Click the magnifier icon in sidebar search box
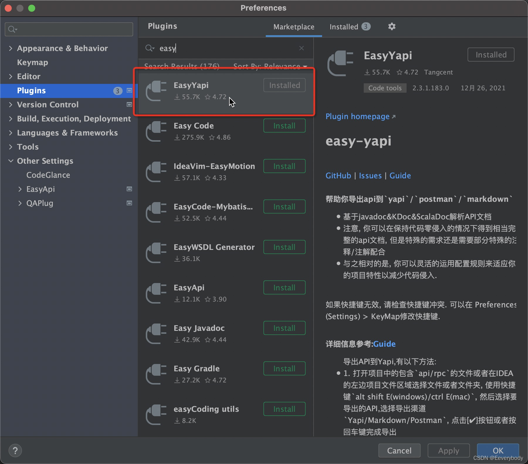 tap(12, 29)
